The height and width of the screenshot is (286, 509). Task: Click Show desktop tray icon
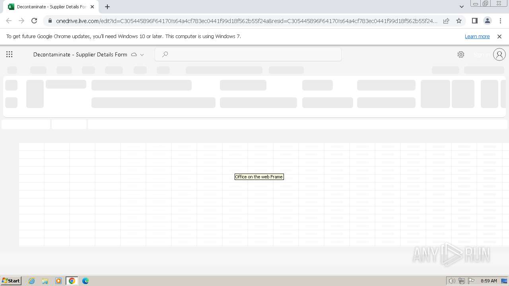(x=504, y=281)
